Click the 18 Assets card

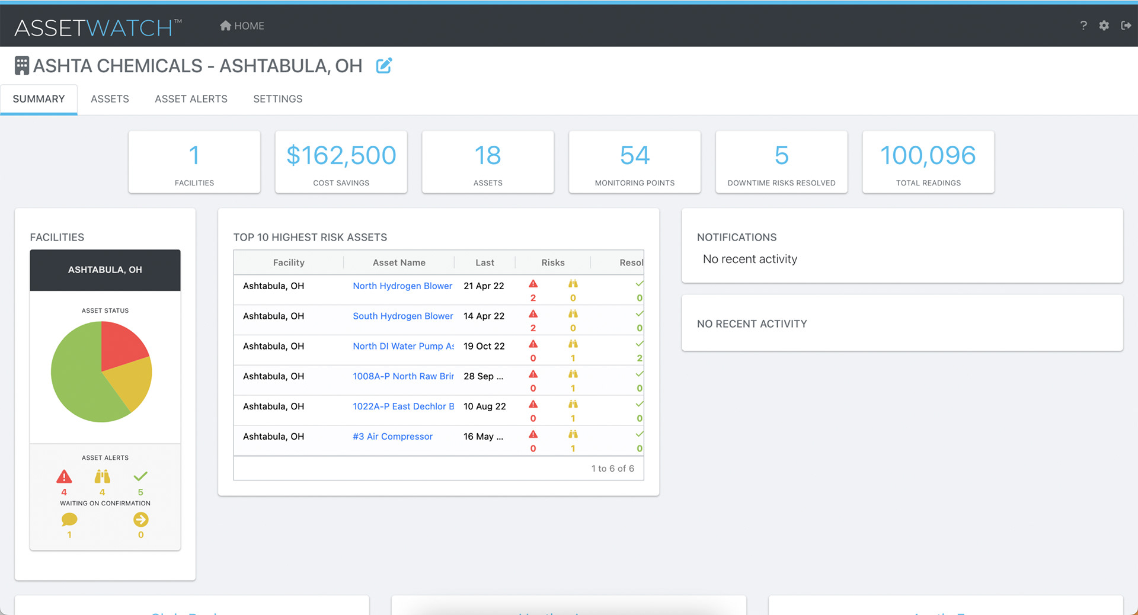(x=488, y=162)
